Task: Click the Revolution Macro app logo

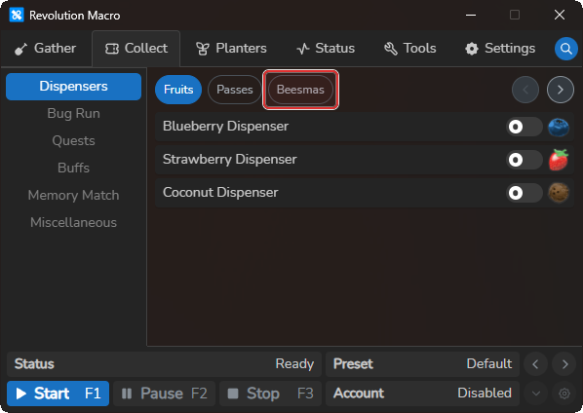Action: (17, 16)
